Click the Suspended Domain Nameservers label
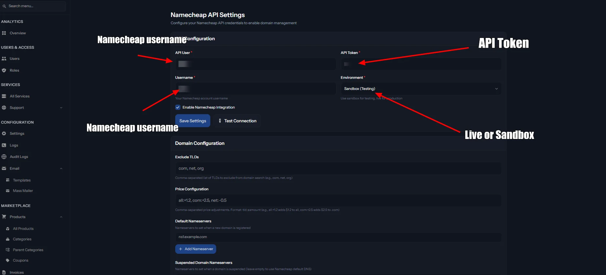 pyautogui.click(x=204, y=263)
